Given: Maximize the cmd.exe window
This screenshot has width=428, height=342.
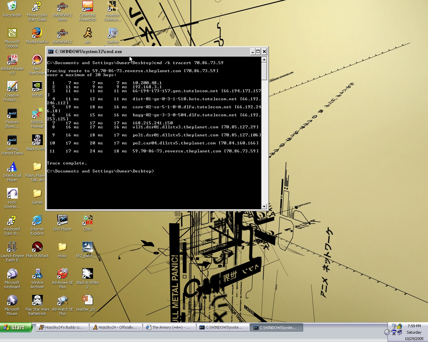Looking at the screenshot, I should point(258,51).
